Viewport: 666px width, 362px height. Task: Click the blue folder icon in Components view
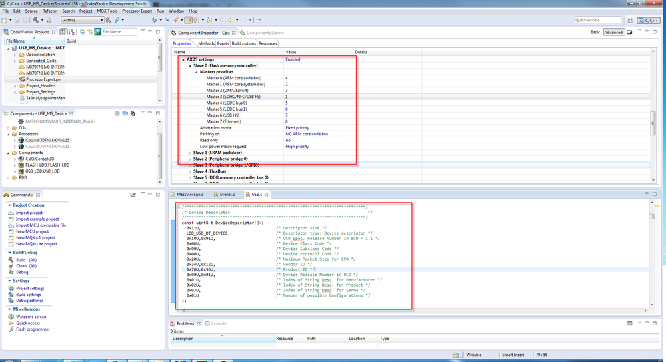tap(125, 113)
